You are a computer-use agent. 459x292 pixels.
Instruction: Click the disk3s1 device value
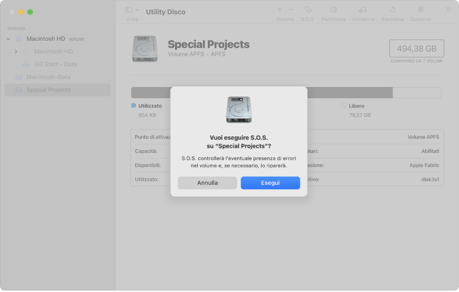click(x=430, y=179)
